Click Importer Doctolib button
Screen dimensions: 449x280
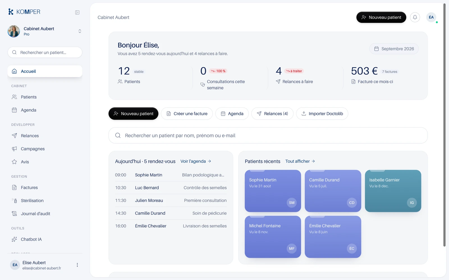point(322,114)
